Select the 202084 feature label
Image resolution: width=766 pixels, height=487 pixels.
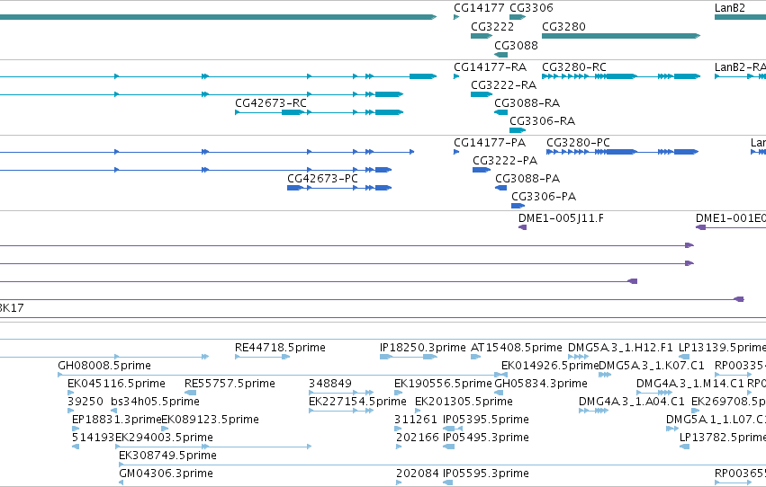(417, 474)
